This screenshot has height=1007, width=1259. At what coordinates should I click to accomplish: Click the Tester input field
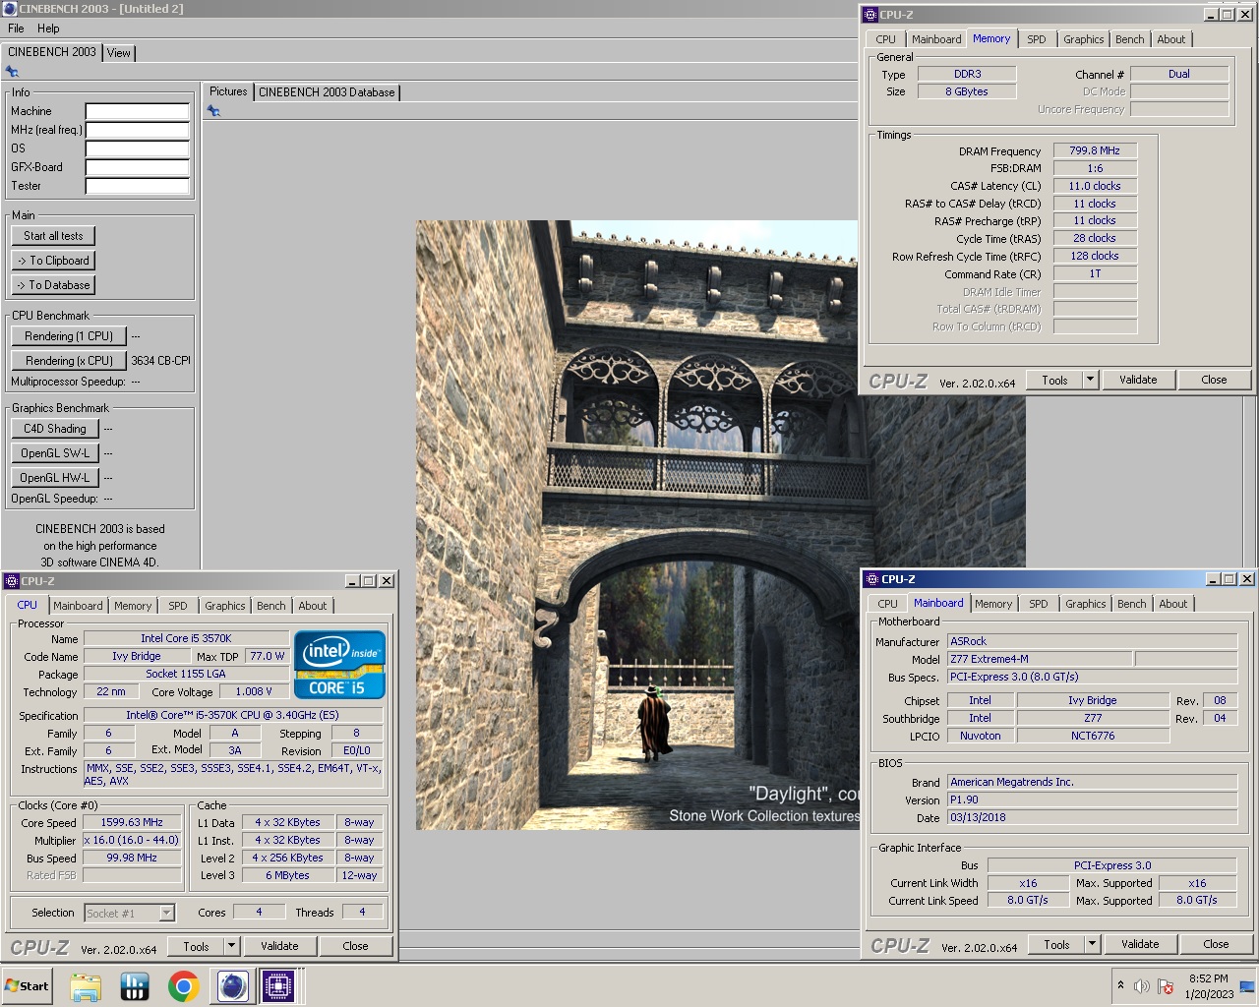click(137, 186)
